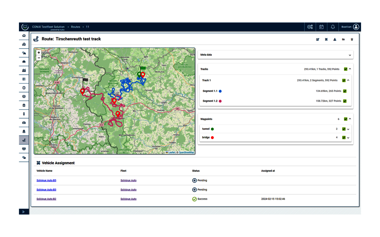
Task: Click the Leaflet attribution link
Action: tap(171, 152)
